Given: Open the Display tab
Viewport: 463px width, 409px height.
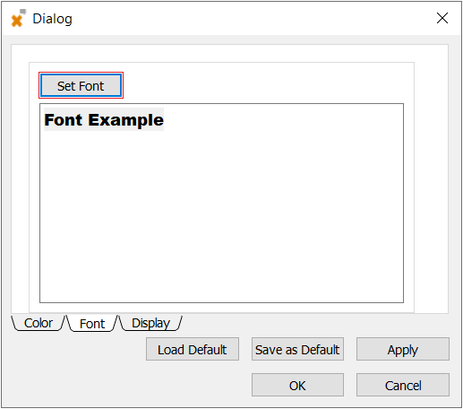Looking at the screenshot, I should click(150, 323).
